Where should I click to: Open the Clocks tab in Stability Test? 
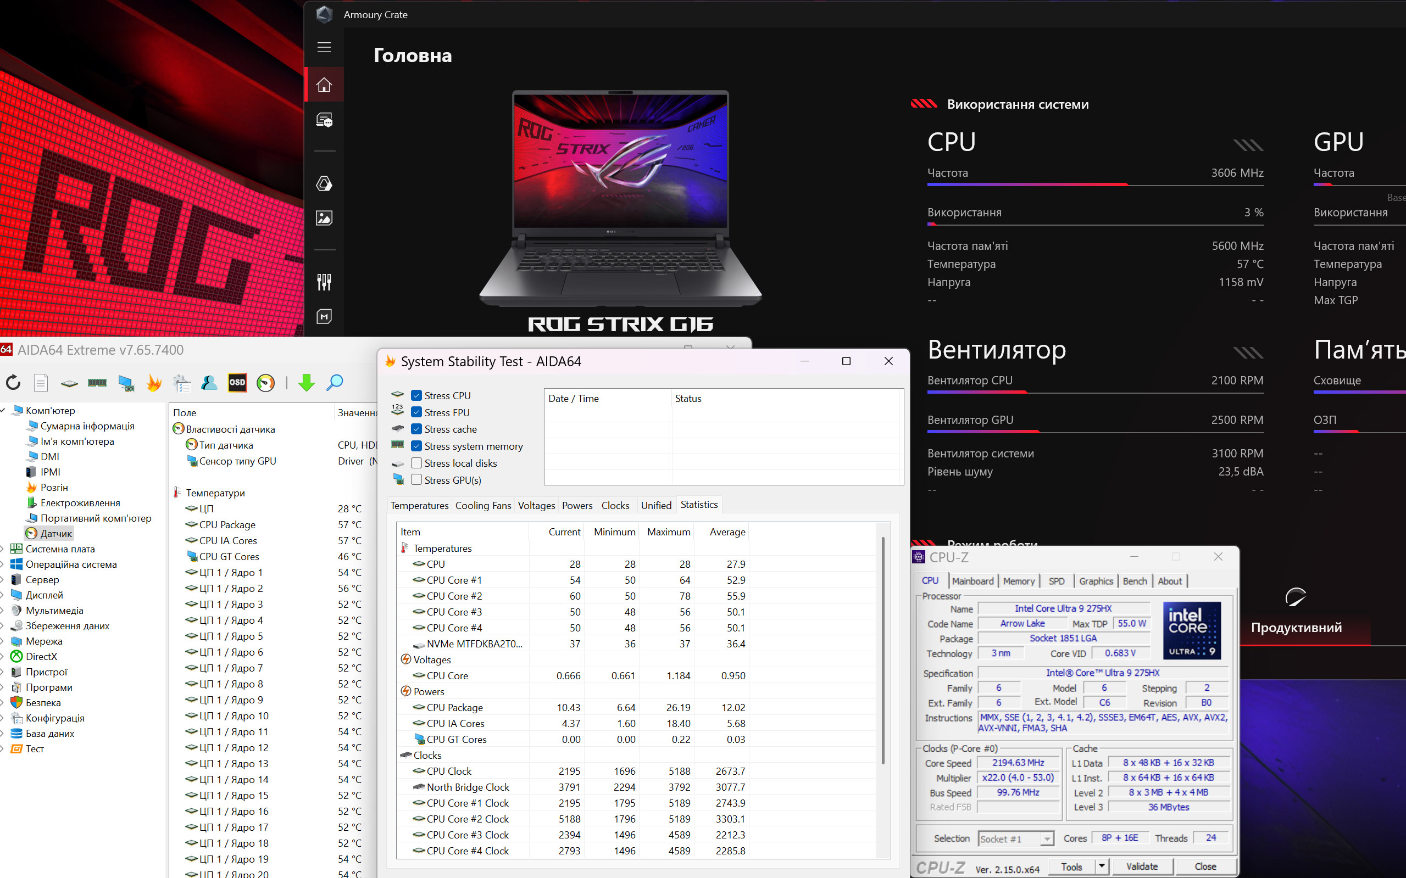click(x=615, y=505)
